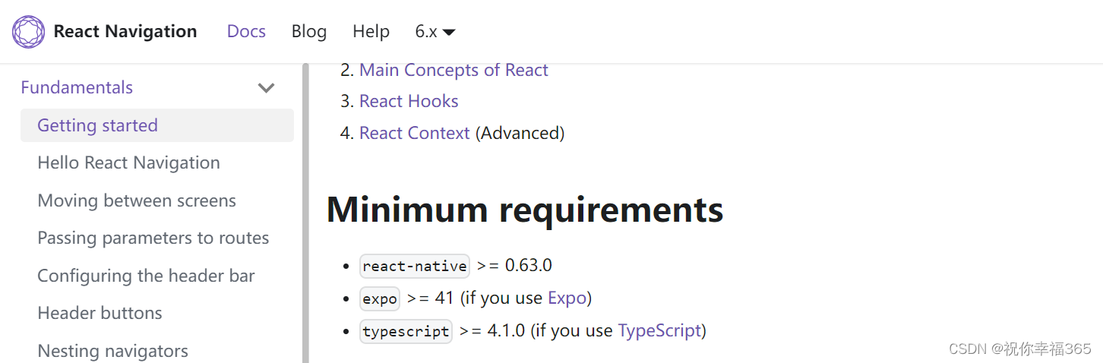Open the 6.x version dropdown
1103x363 pixels.
tap(435, 31)
